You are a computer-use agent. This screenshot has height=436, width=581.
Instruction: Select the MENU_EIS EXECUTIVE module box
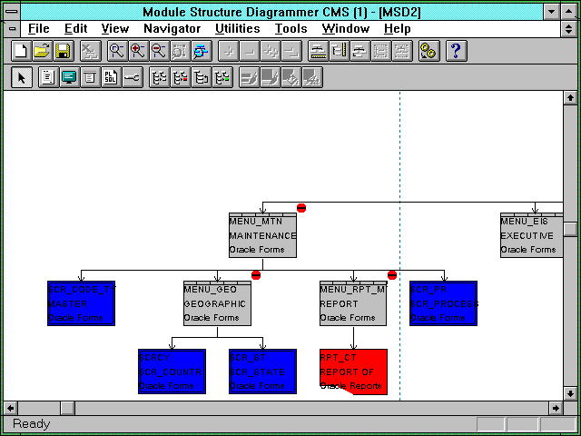(x=530, y=235)
